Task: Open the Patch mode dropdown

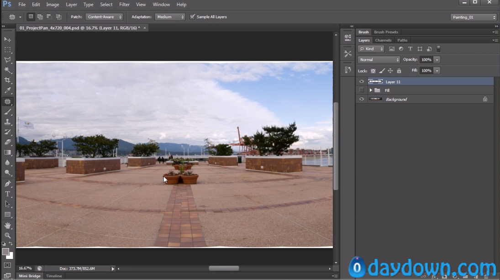Action: [x=105, y=17]
